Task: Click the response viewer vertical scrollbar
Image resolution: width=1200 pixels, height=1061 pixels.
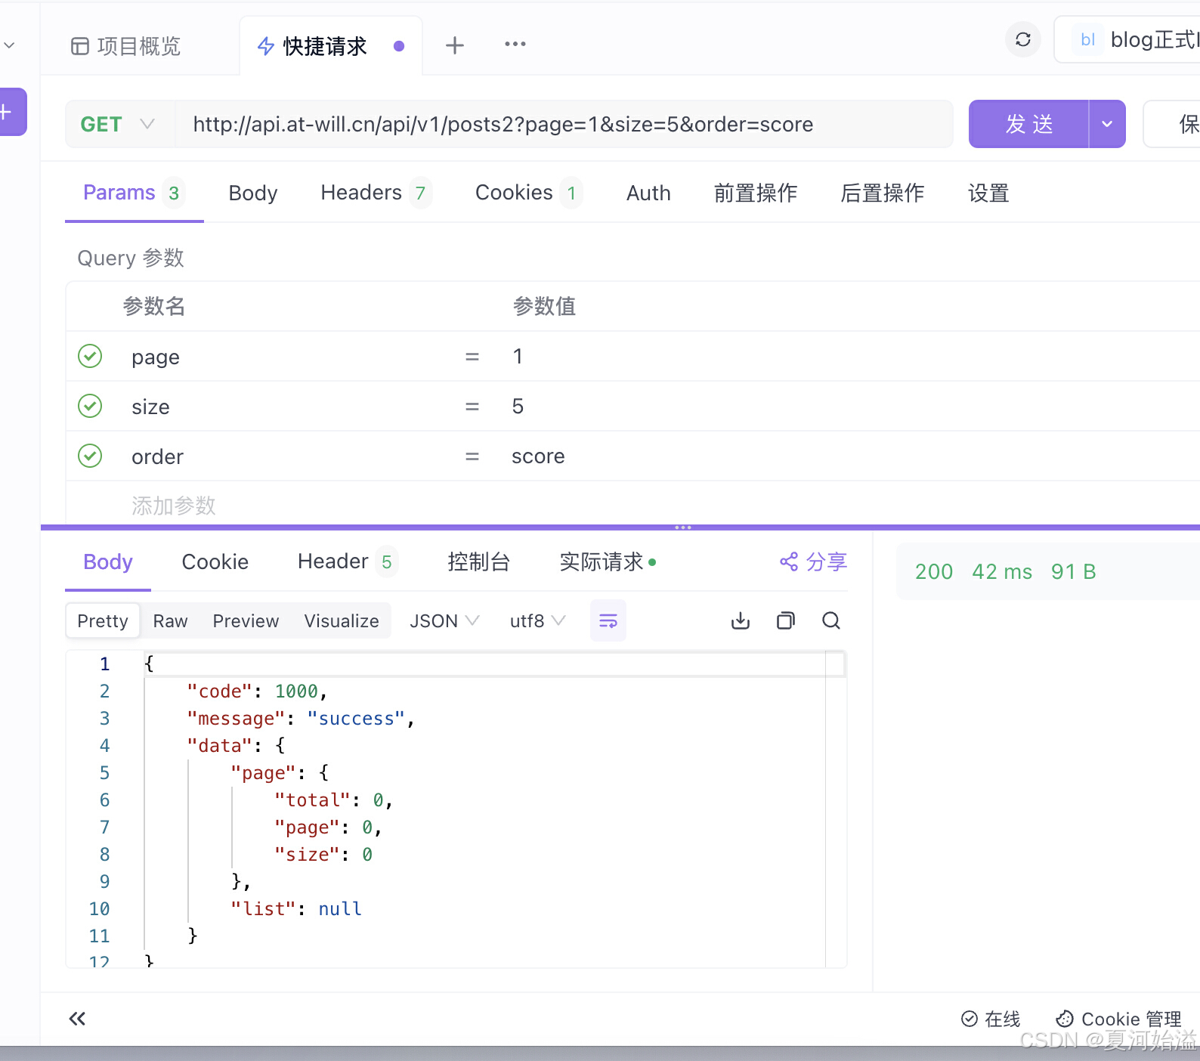Action: pos(835,809)
